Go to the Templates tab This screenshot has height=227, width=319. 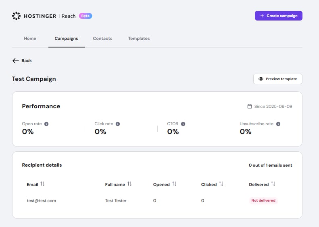click(x=139, y=39)
